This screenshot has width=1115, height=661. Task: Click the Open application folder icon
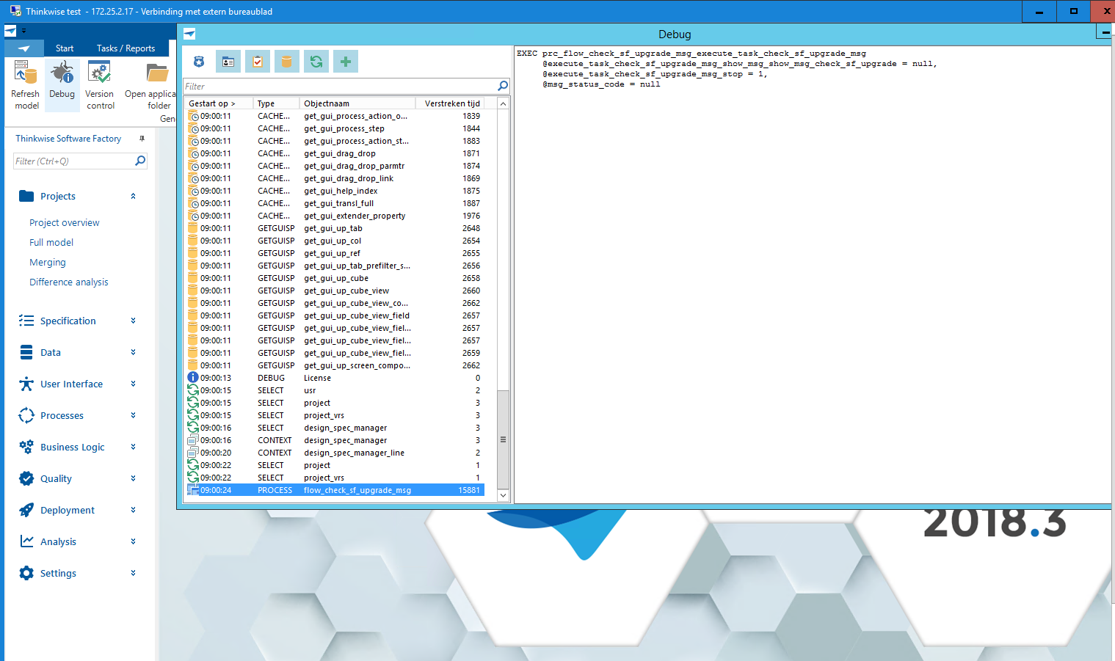tap(157, 73)
